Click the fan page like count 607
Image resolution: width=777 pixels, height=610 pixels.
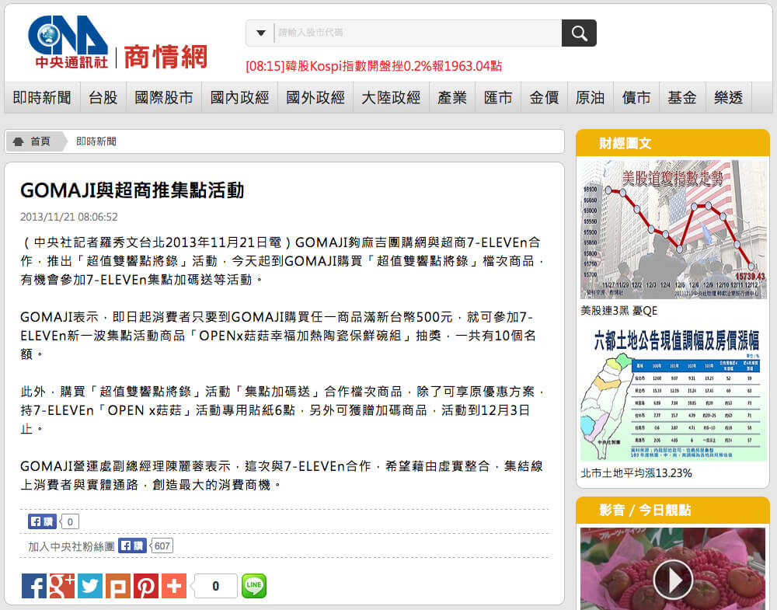pyautogui.click(x=162, y=546)
